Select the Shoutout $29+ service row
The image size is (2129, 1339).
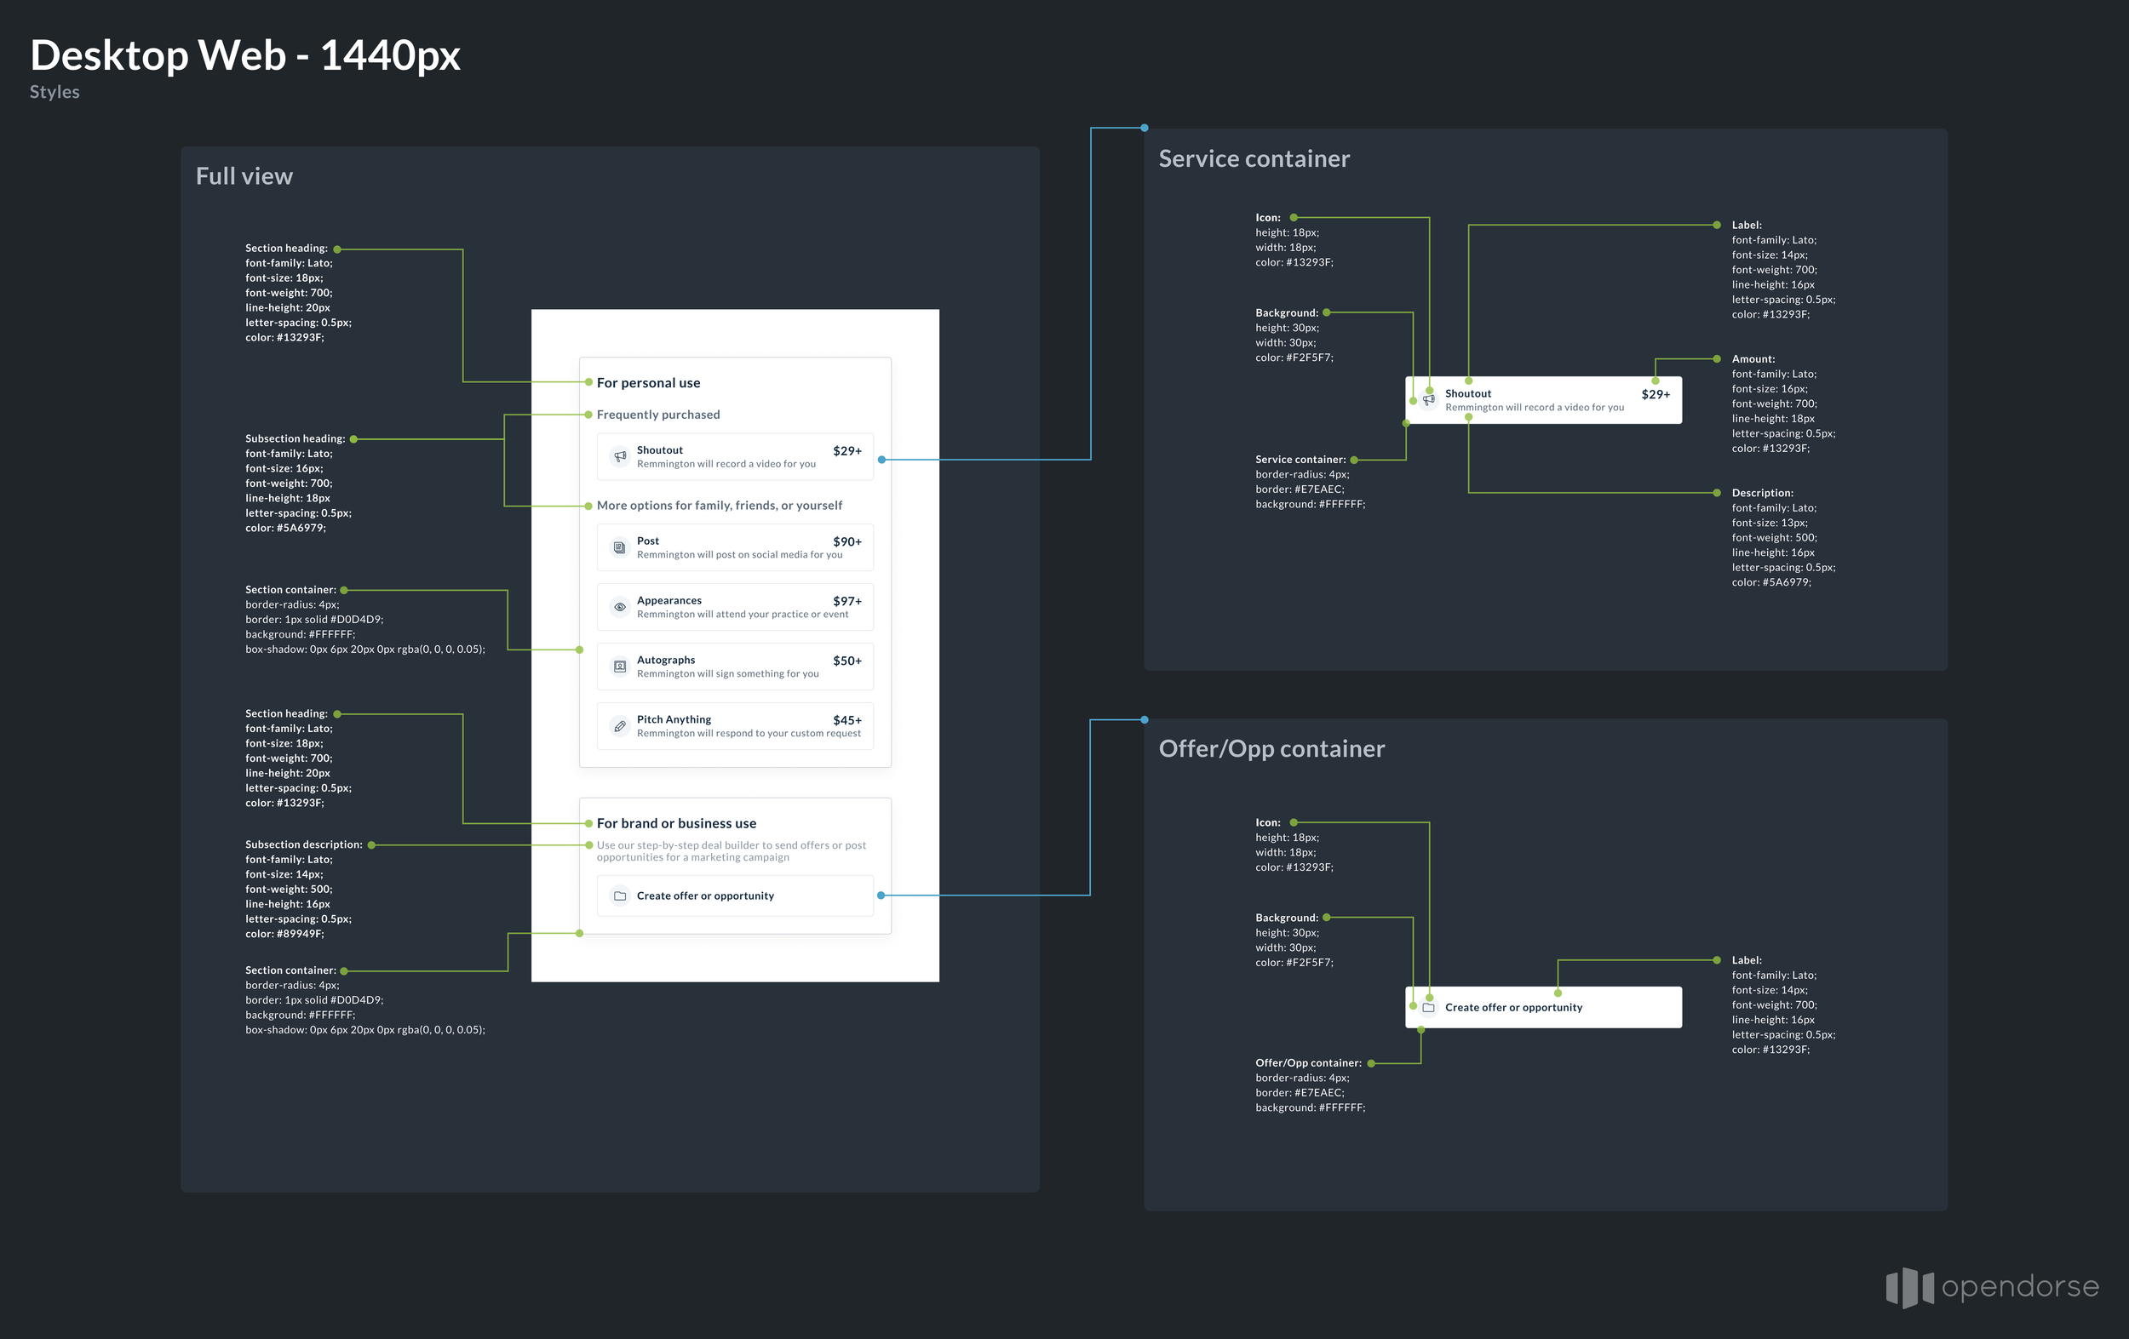tap(735, 457)
